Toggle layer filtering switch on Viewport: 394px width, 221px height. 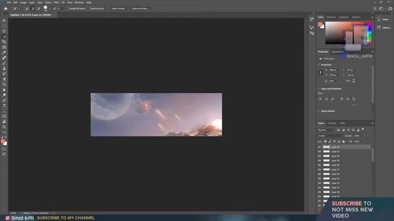(x=363, y=130)
